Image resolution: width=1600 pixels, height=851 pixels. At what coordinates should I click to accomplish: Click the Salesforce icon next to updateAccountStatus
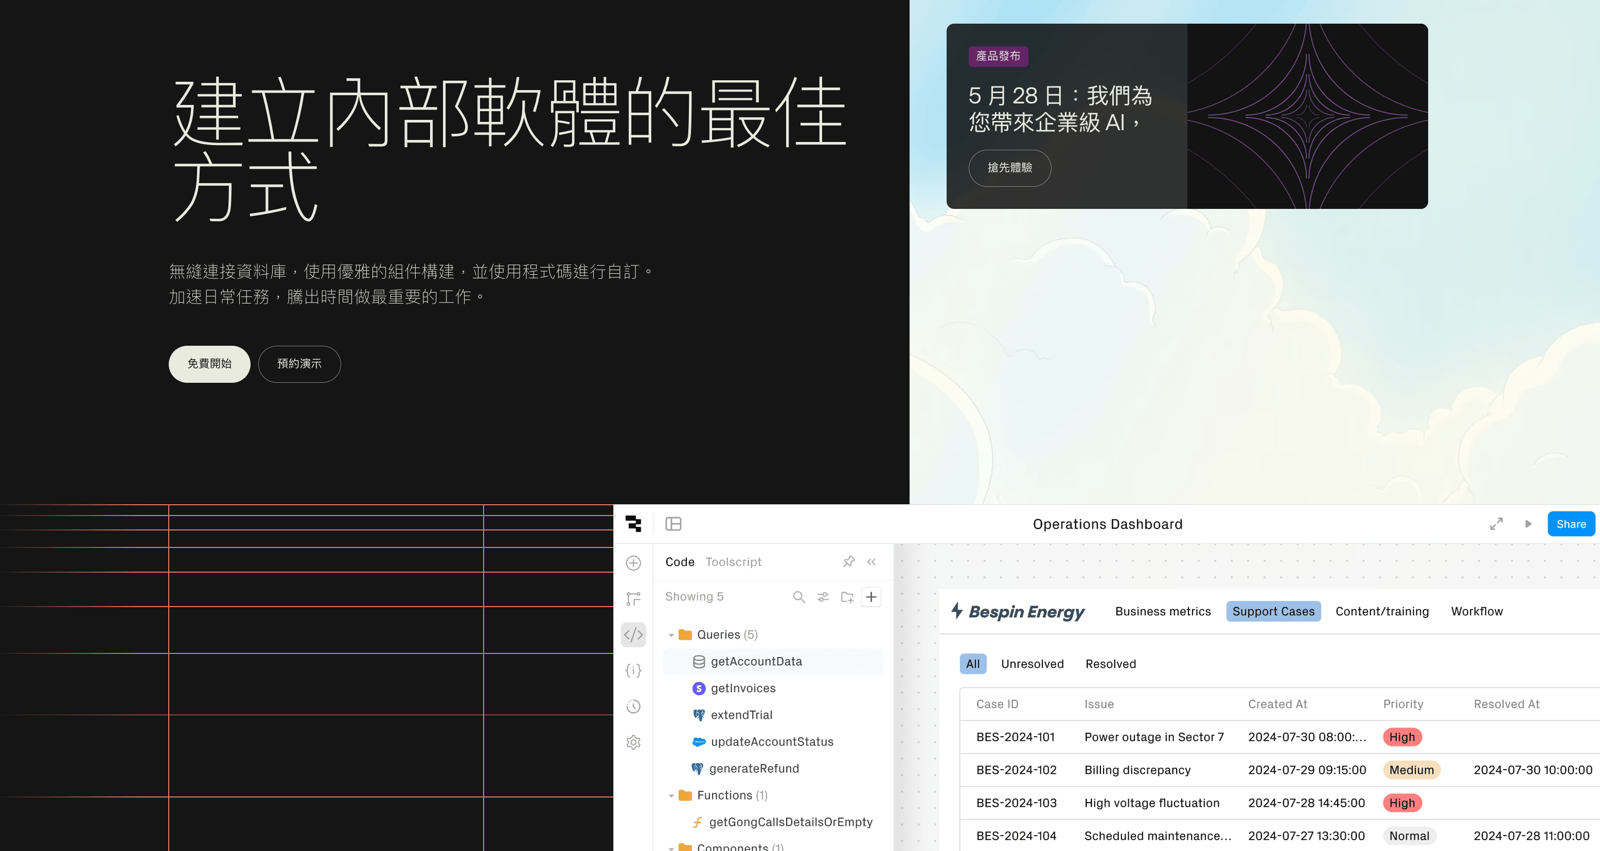click(x=699, y=742)
